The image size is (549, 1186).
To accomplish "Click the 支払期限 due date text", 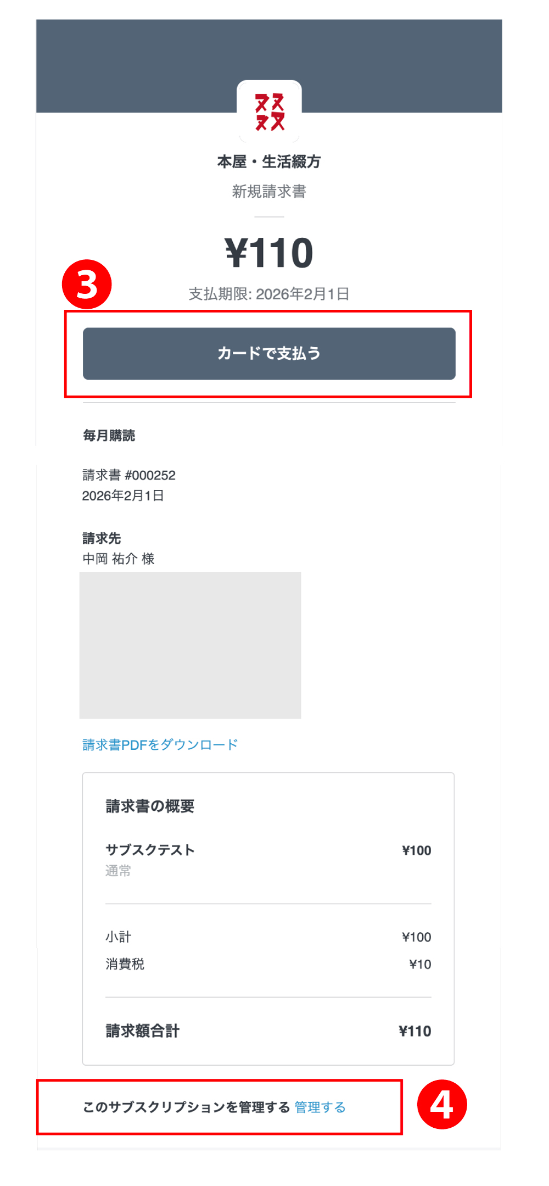I will 269,294.
